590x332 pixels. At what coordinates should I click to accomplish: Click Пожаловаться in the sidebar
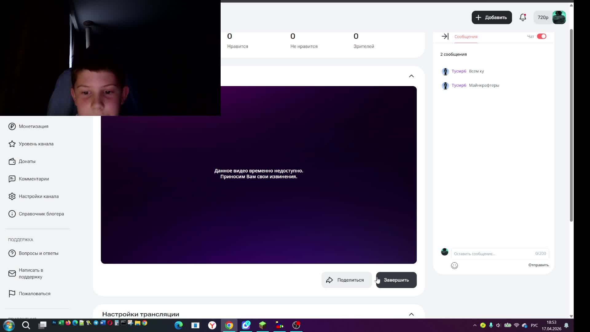(34, 294)
